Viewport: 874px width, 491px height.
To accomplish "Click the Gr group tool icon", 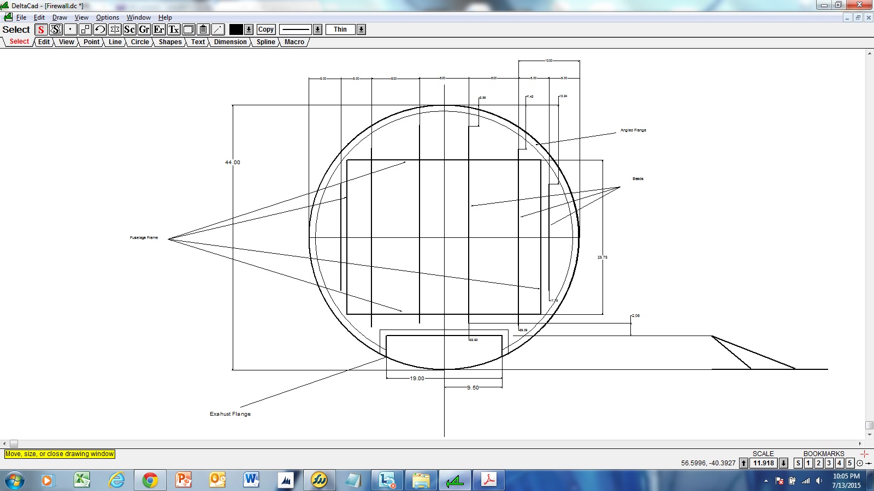I will tap(144, 29).
